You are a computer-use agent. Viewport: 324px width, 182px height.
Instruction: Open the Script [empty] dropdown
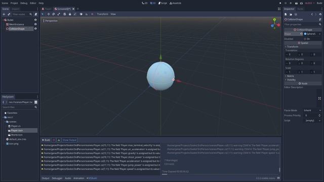tap(312, 120)
